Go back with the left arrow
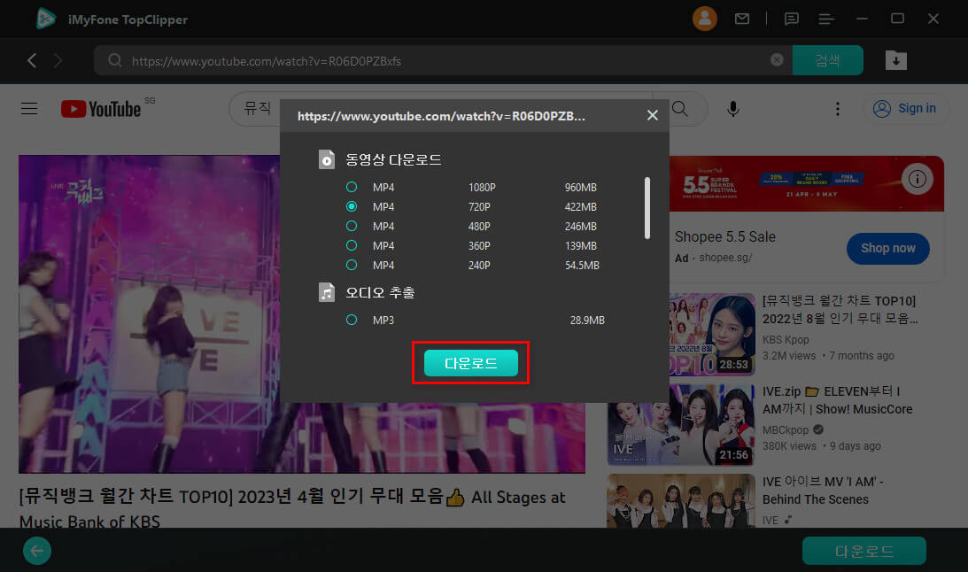 (x=32, y=60)
